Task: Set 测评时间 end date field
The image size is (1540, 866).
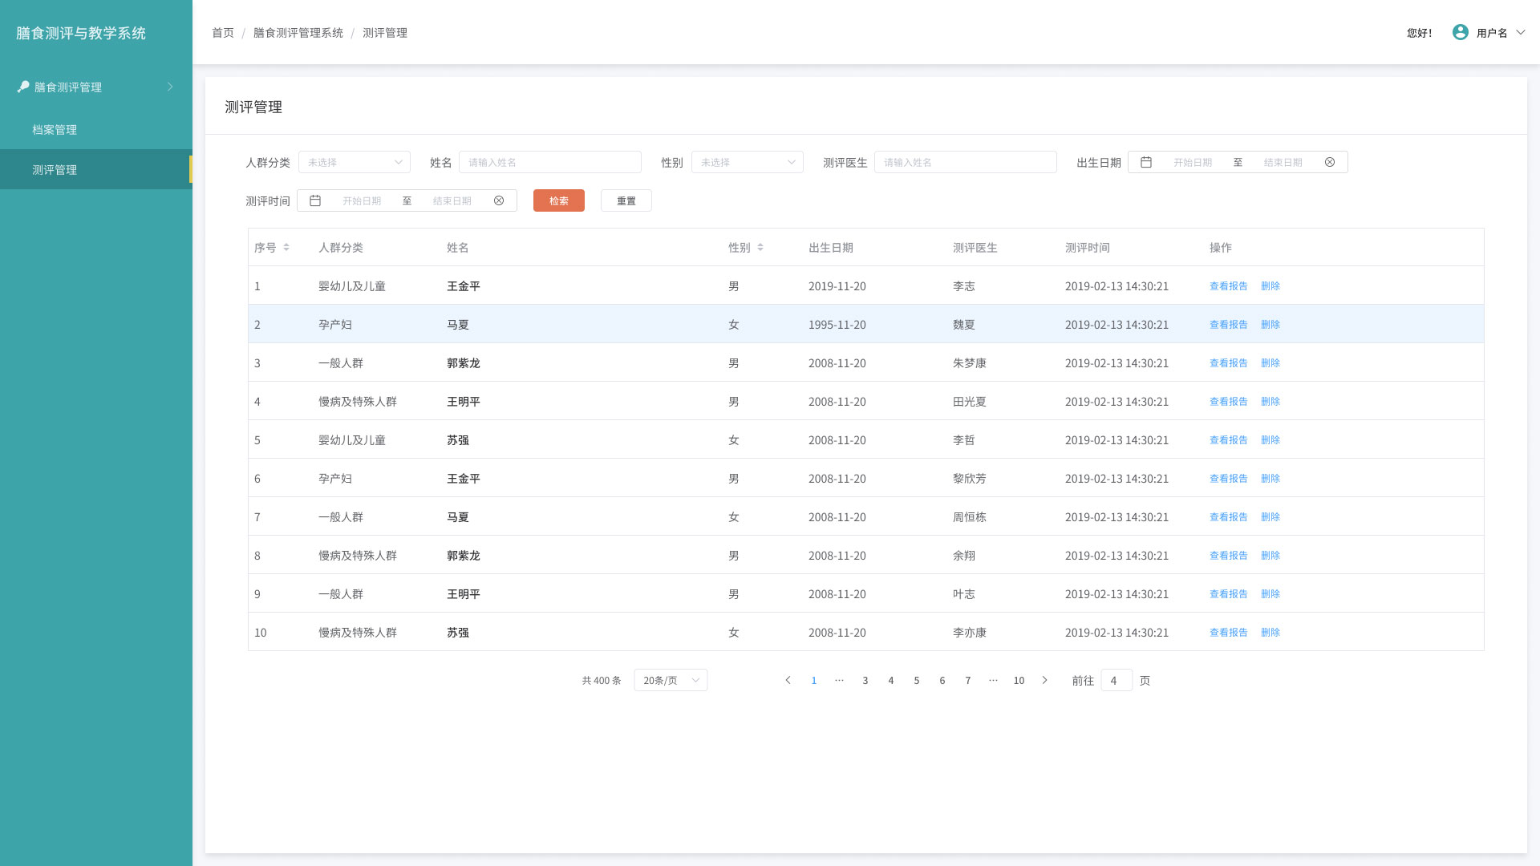Action: (452, 200)
